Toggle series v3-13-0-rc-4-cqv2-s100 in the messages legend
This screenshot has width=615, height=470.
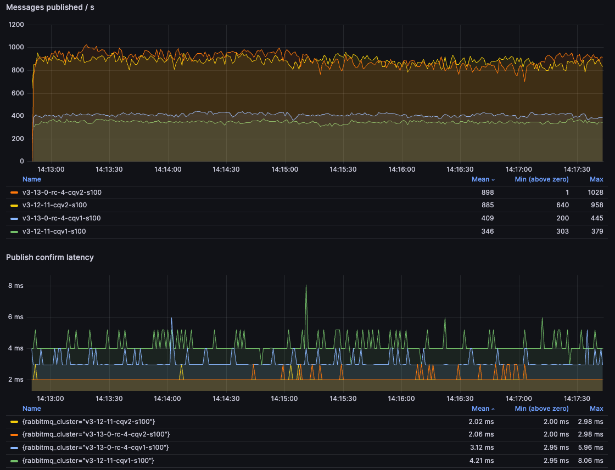pyautogui.click(x=62, y=192)
